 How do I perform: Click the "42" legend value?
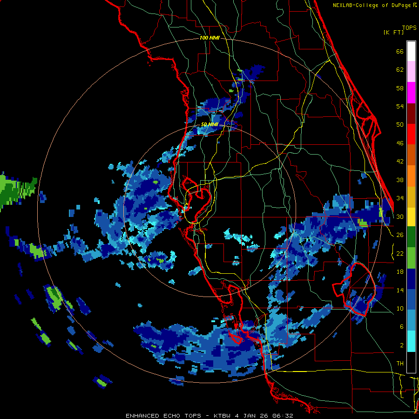(400, 162)
